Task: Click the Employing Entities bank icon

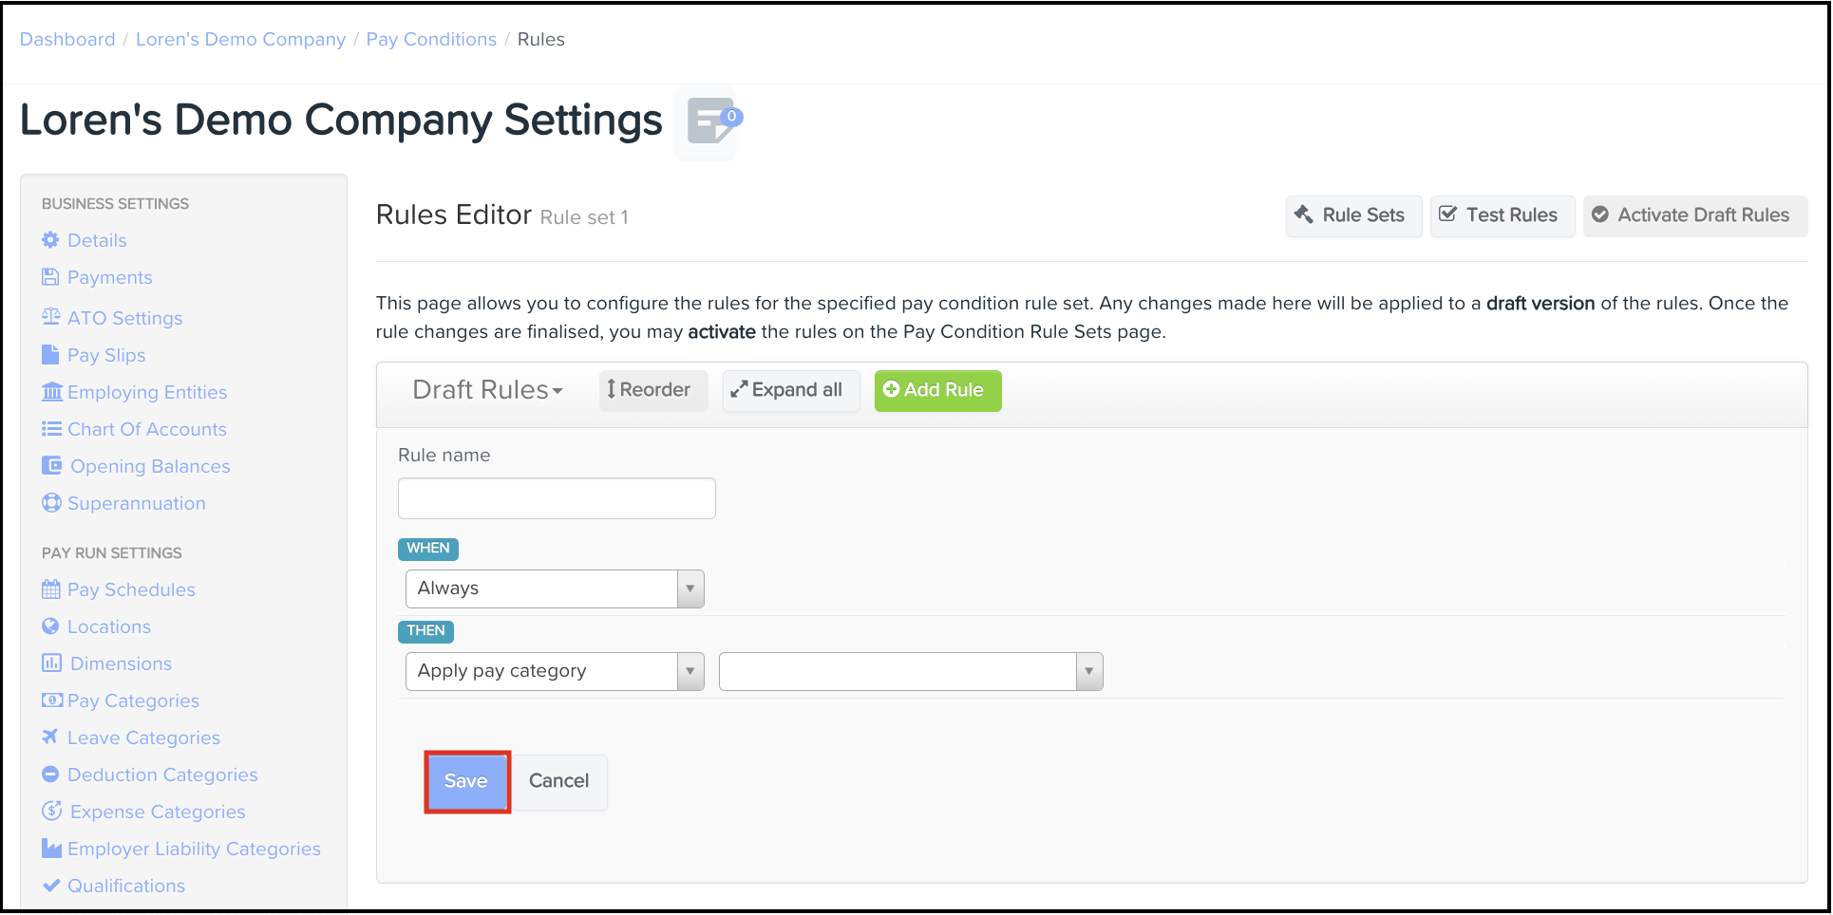Action: point(52,392)
